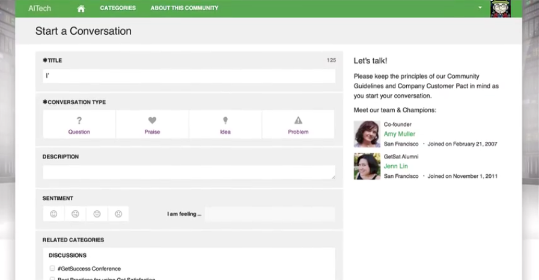This screenshot has height=280, width=539.
Task: Open About This Community page
Action: coord(184,8)
